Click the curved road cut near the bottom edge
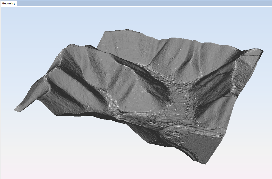The image size is (272, 179). click(176, 132)
